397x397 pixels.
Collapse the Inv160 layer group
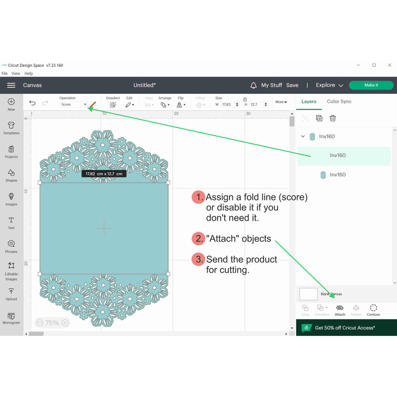click(x=303, y=136)
